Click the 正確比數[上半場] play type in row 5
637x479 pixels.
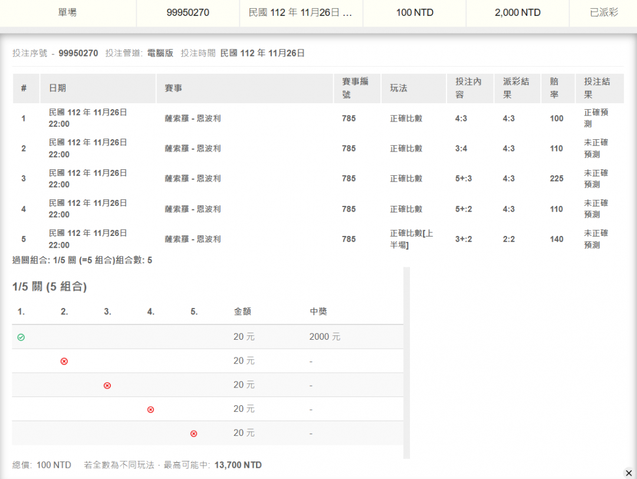tap(411, 239)
